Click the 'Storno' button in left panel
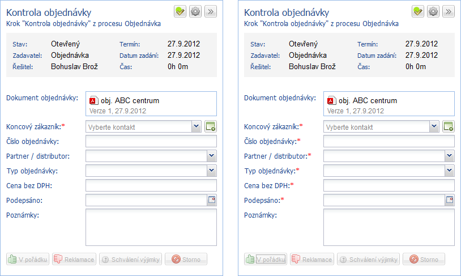The height and width of the screenshot is (276, 461). 186,260
